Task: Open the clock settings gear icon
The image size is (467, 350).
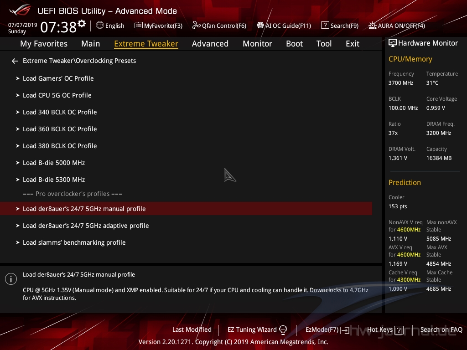Action: (82, 24)
